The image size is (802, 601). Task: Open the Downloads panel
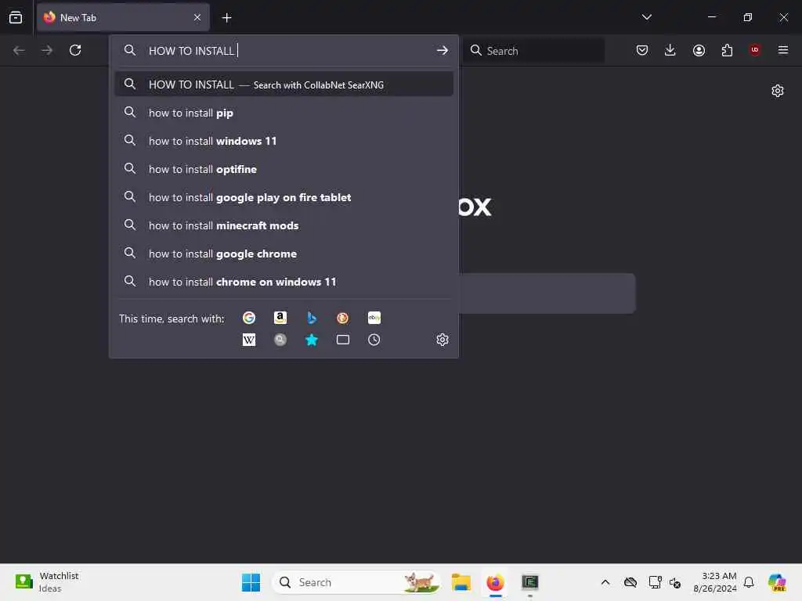(670, 50)
